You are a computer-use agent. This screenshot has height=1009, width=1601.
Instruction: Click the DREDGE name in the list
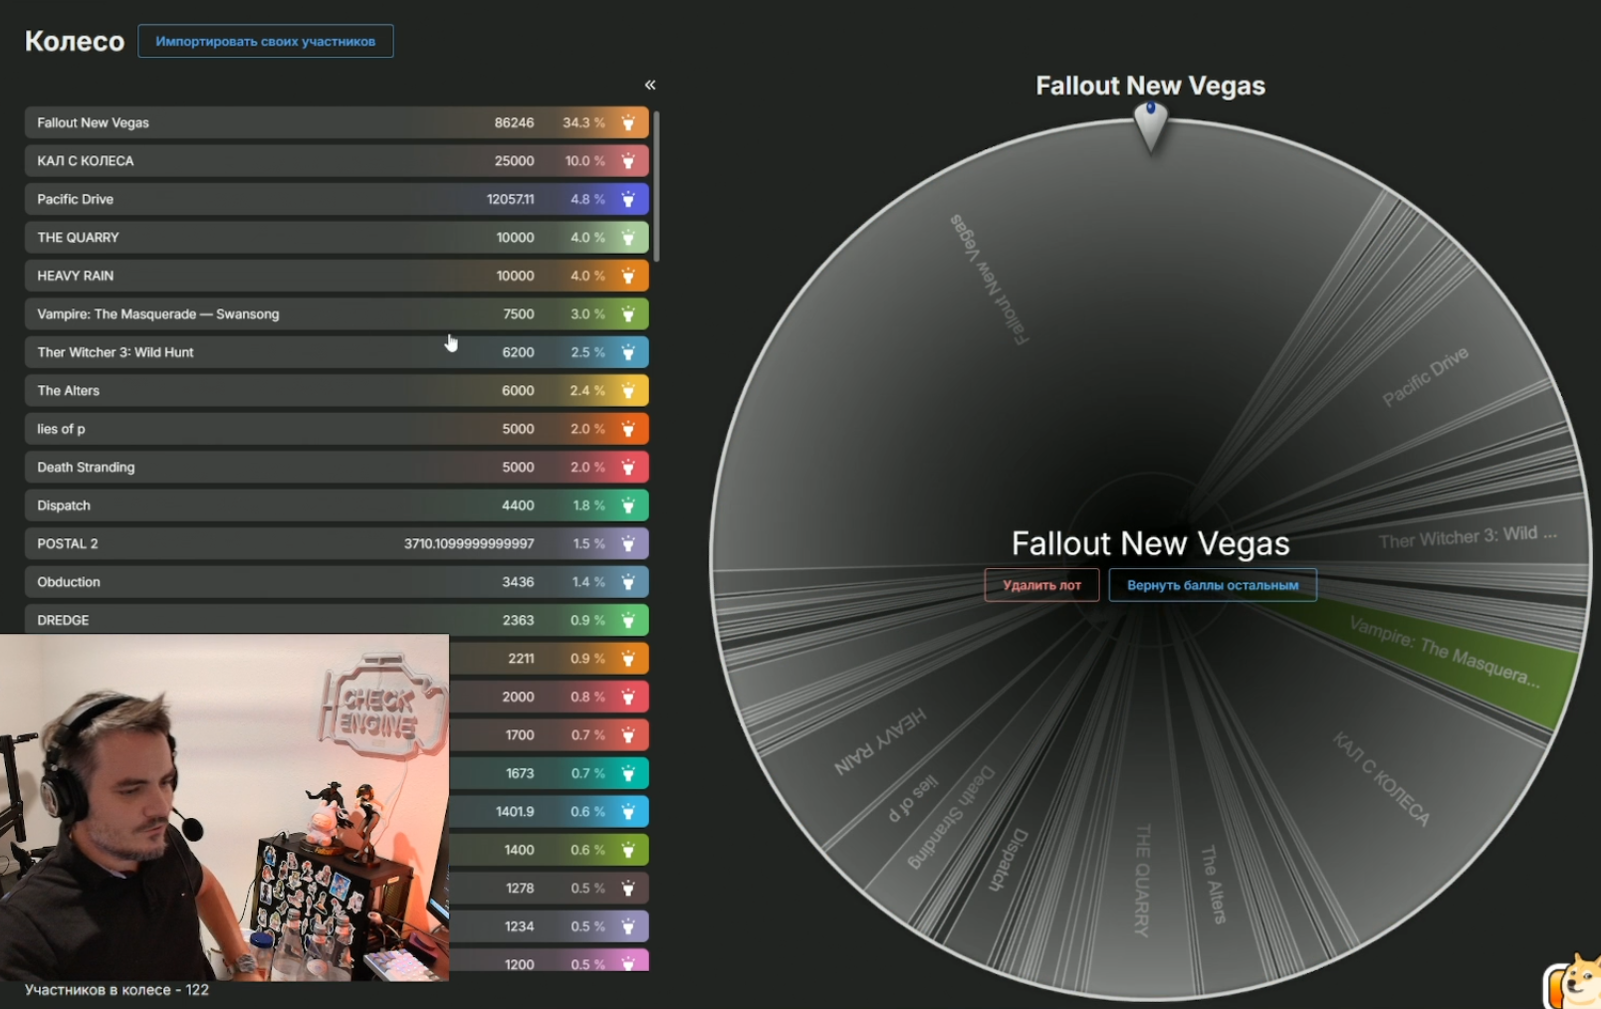click(63, 621)
